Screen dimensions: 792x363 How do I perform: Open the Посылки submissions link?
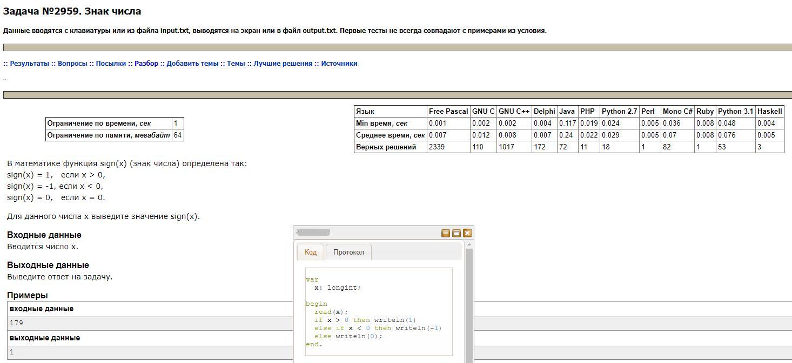click(x=111, y=64)
